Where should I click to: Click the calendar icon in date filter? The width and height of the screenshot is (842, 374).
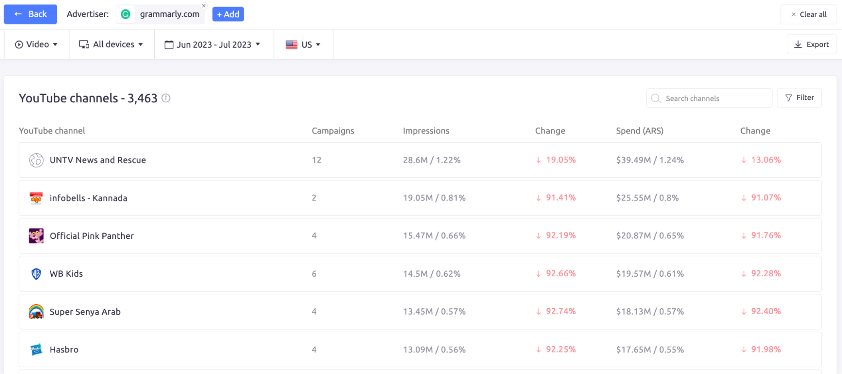tap(169, 44)
